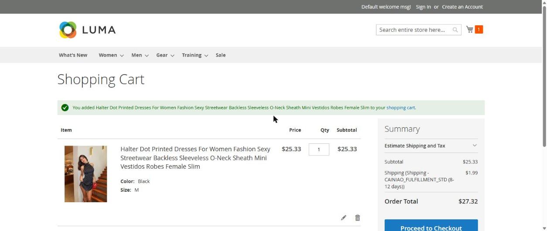This screenshot has height=231, width=547.
Task: Click the Summary heading
Action: tap(402, 129)
